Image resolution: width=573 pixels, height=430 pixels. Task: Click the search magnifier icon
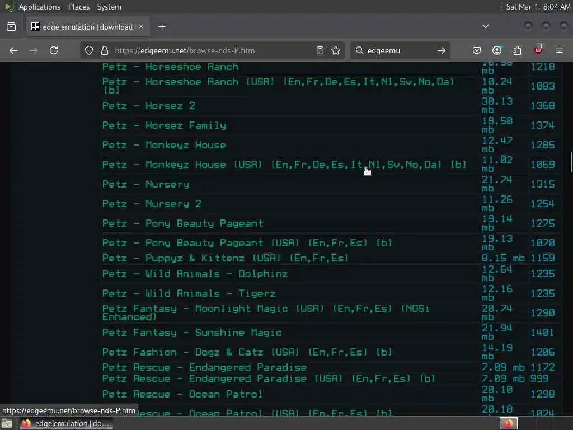[360, 50]
